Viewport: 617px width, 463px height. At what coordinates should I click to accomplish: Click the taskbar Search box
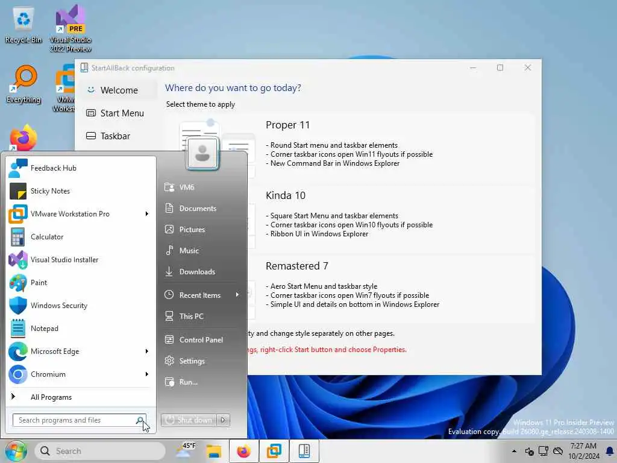100,451
